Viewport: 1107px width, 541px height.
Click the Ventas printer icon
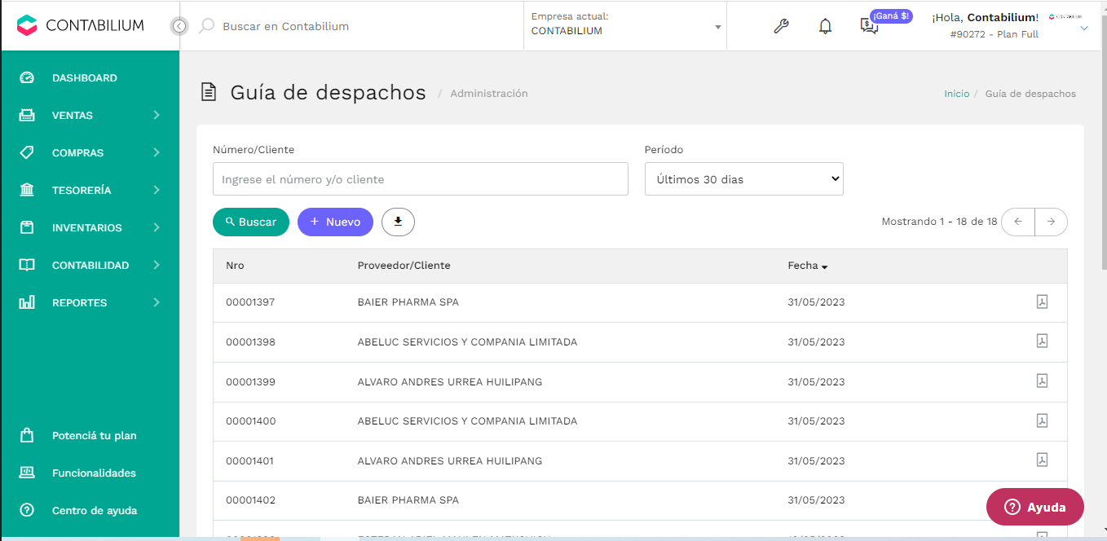tap(27, 115)
